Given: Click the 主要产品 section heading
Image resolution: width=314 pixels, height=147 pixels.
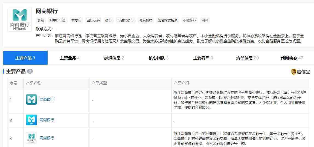Looking at the screenshot, I should tap(16, 71).
